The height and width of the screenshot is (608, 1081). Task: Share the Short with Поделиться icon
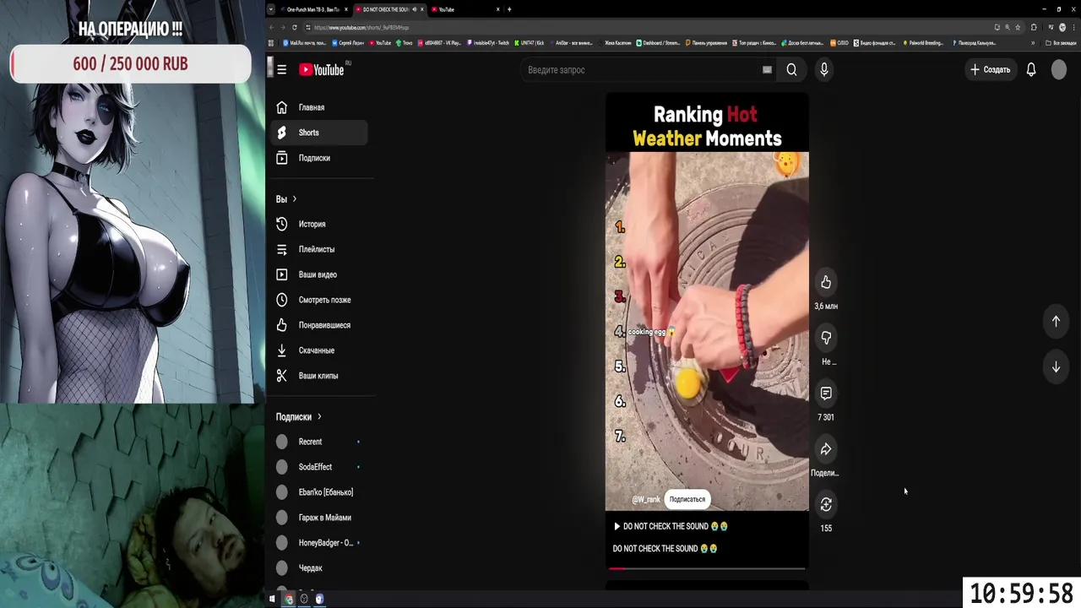(x=826, y=449)
